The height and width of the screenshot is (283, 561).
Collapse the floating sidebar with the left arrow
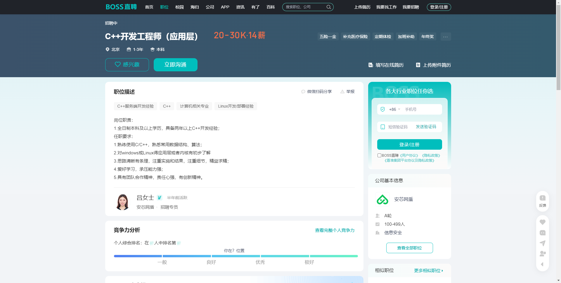pyautogui.click(x=542, y=264)
